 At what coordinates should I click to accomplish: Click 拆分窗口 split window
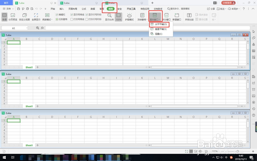[166, 17]
